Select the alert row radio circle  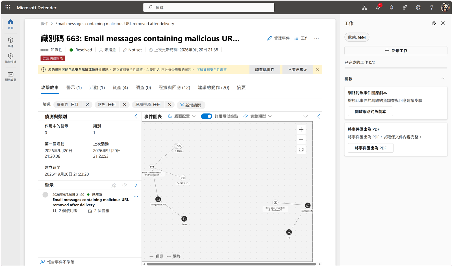[x=45, y=195]
